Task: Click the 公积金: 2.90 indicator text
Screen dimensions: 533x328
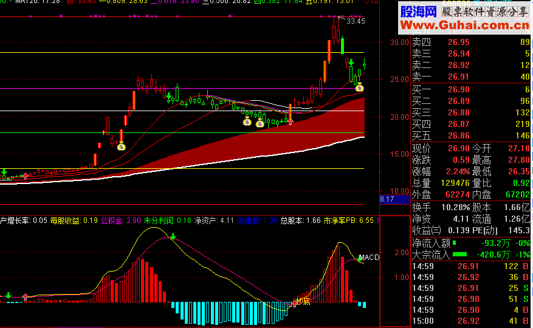Action: pos(121,220)
